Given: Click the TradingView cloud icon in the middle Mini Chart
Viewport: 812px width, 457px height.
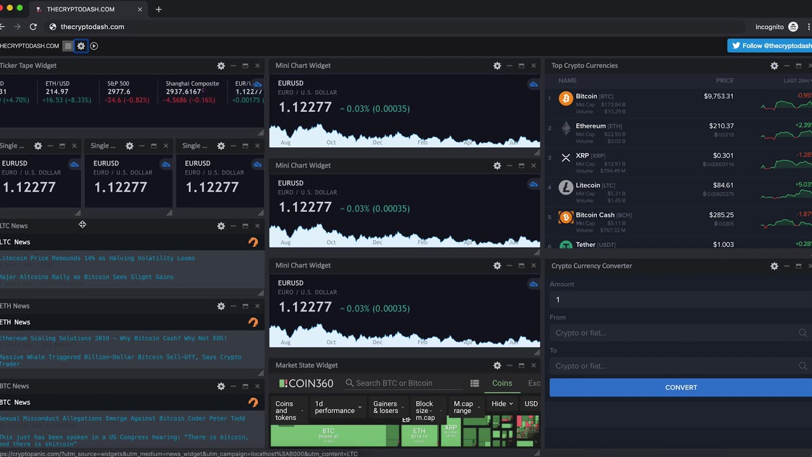Looking at the screenshot, I should 533,184.
